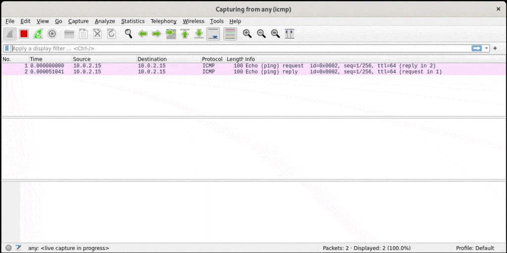
Task: Sort by the Destination column header
Action: (x=169, y=59)
